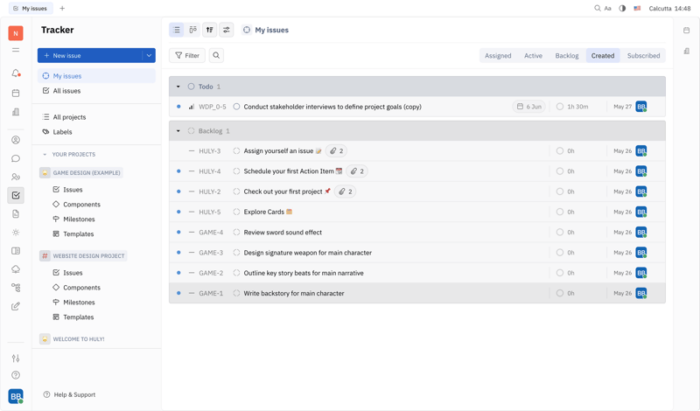Open the sort order options icon
This screenshot has height=411, width=700.
click(209, 30)
